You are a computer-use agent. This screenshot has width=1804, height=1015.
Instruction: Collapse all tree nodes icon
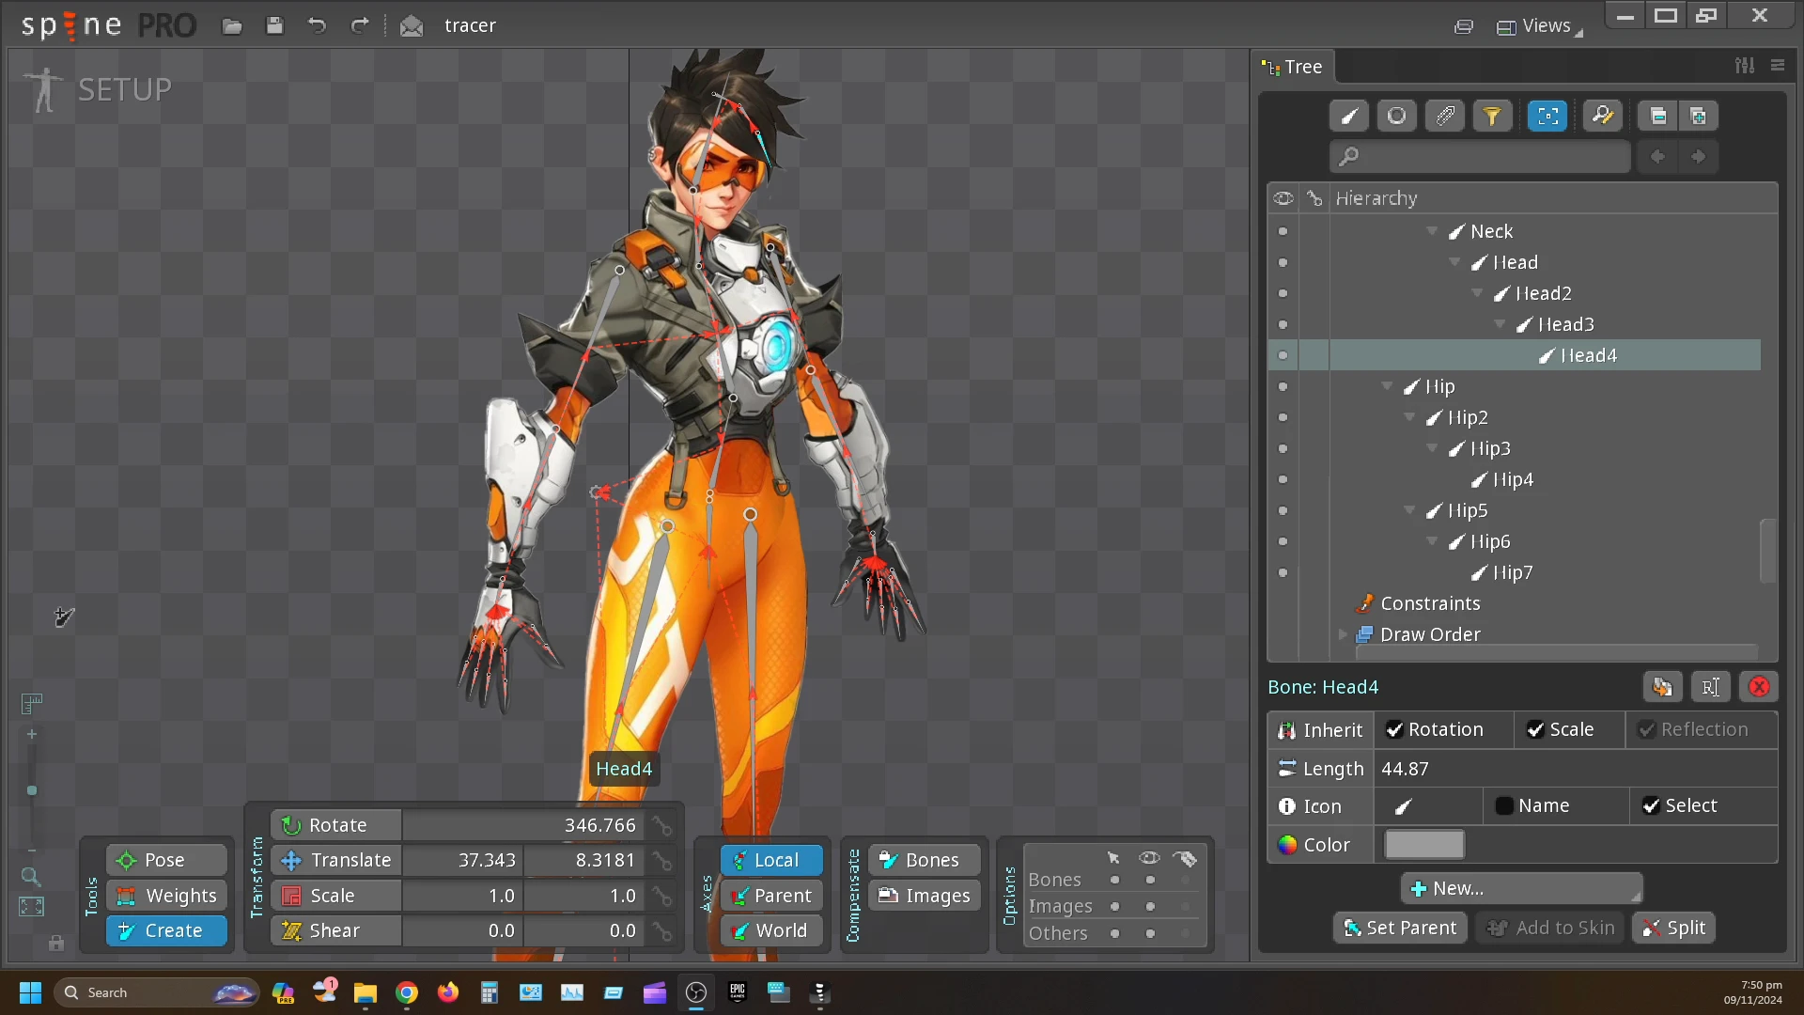(1658, 116)
